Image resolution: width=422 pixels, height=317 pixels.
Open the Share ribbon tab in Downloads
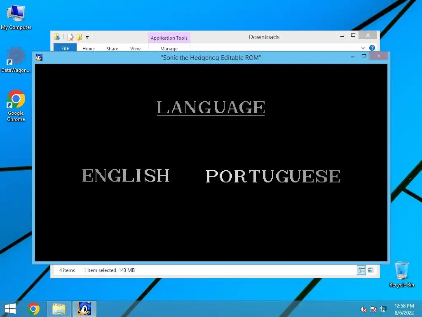[x=112, y=49]
